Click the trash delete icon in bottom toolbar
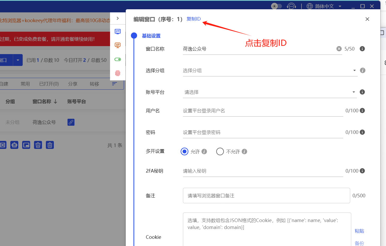386x246 pixels. (x=50, y=145)
